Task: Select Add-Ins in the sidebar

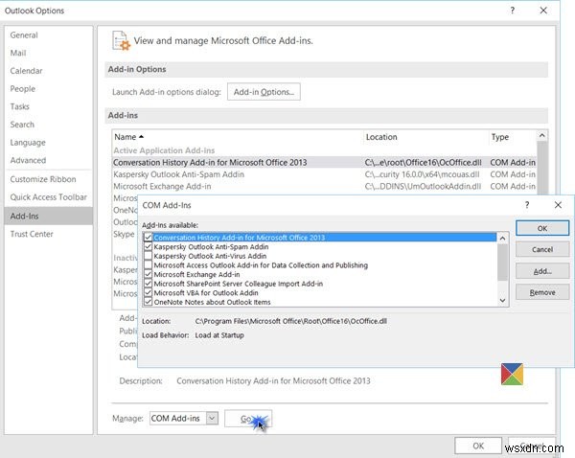Action: coord(49,216)
